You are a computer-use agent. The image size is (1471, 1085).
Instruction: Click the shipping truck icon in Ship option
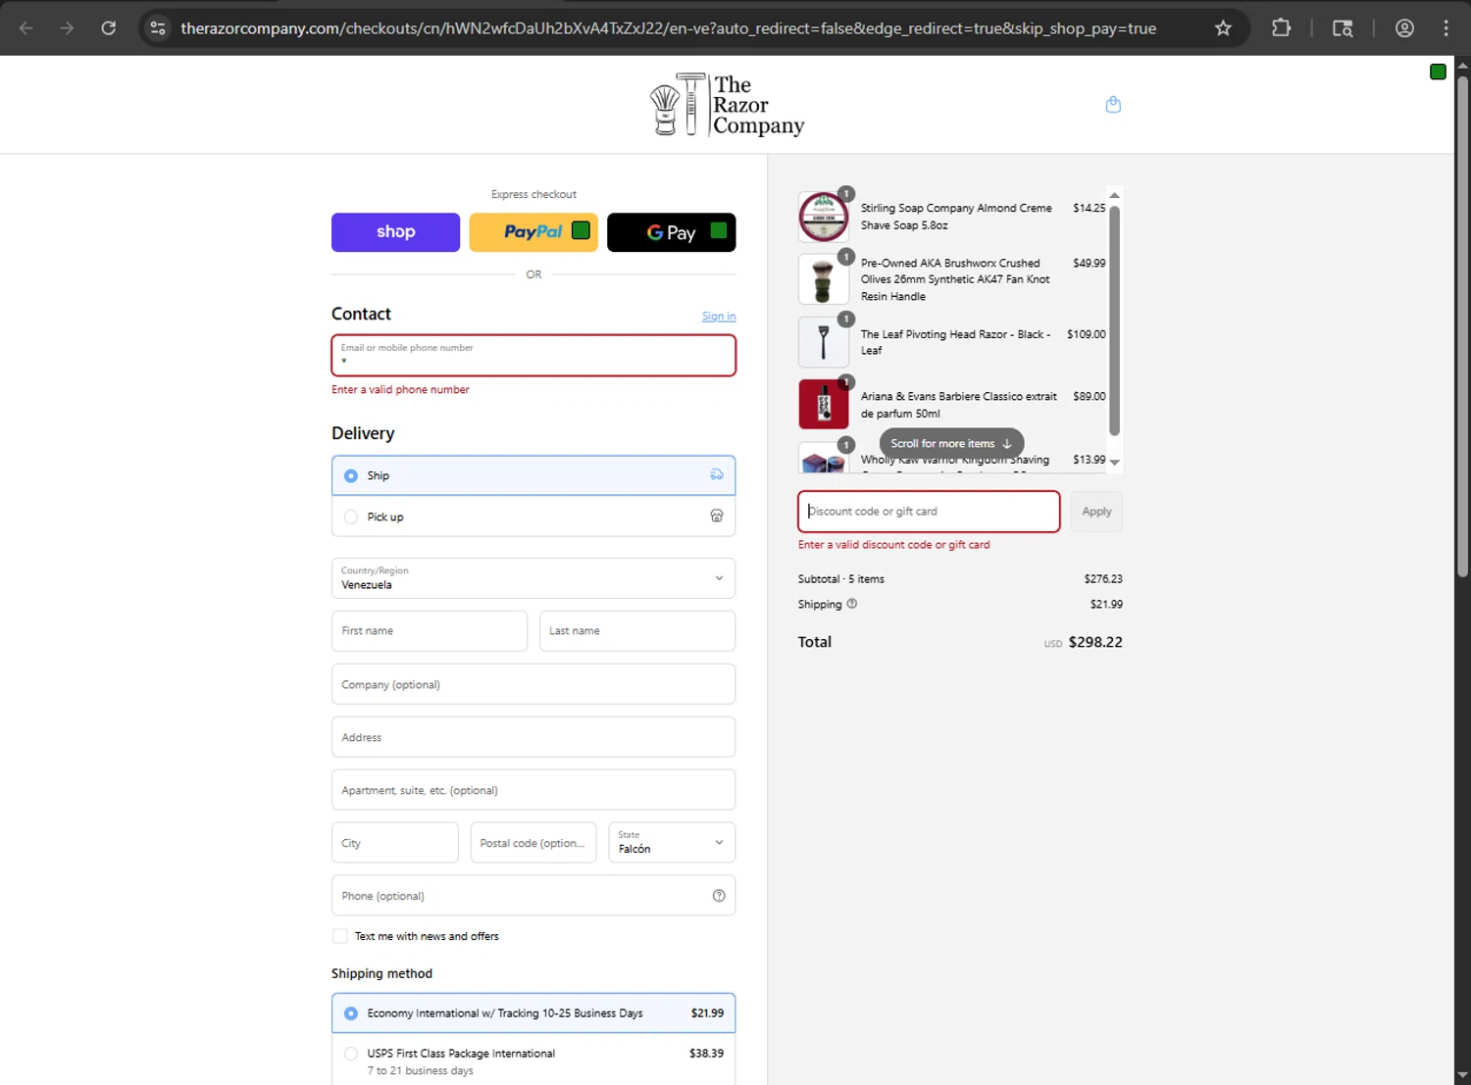click(717, 474)
